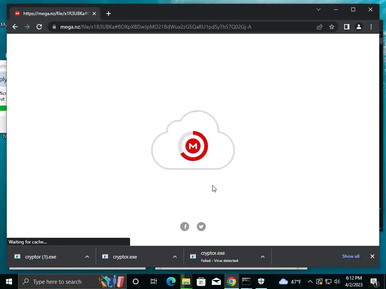
Task: Maximize the Chrome window
Action: pyautogui.click(x=353, y=9)
